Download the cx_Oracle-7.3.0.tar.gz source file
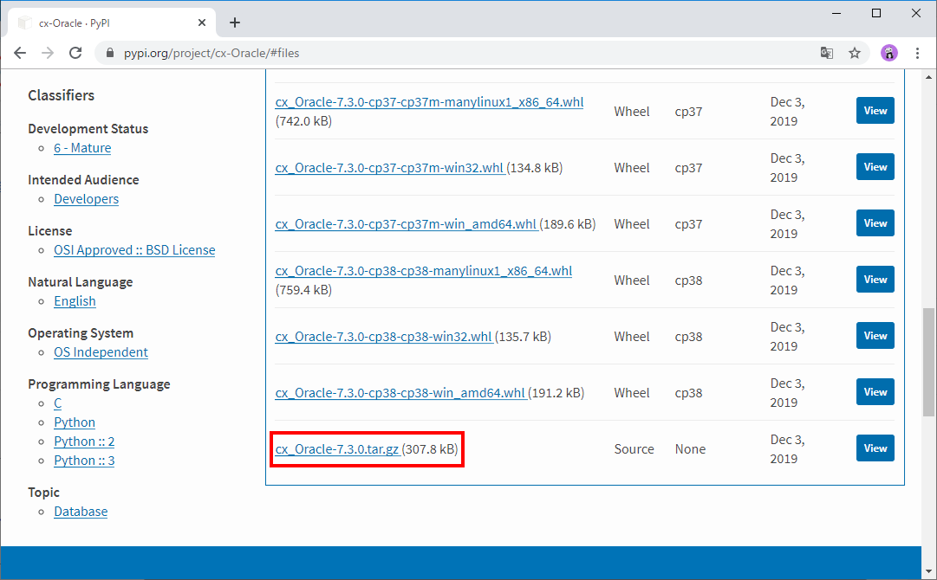The width and height of the screenshot is (937, 580). [x=337, y=448]
